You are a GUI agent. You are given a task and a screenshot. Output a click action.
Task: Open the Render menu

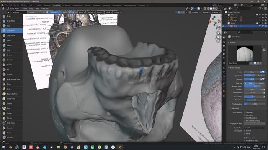tap(17, 5)
